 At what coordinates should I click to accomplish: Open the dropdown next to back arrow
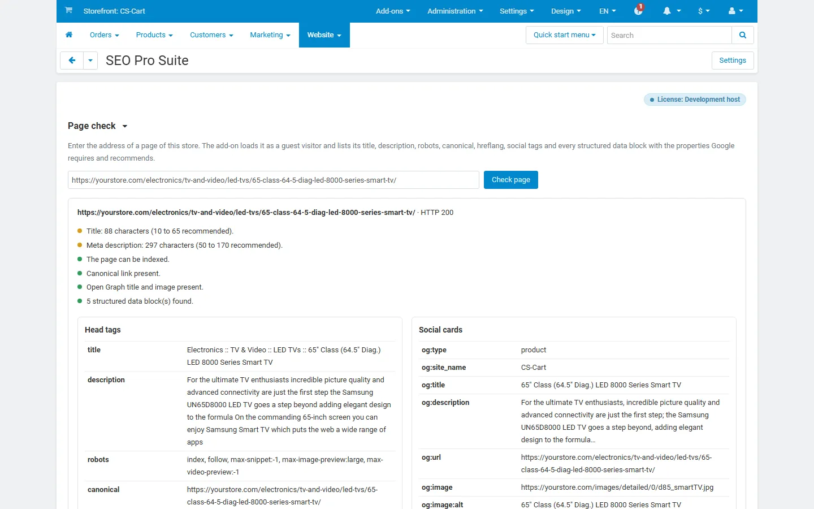click(90, 61)
